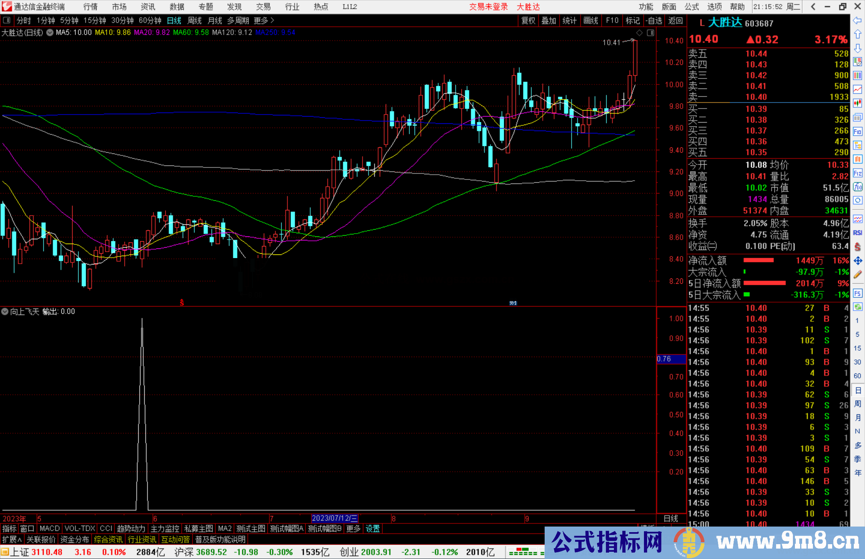Viewport: 865px width, 559px height.
Task: Select the 5-minute sidebar period button
Action: click(x=857, y=334)
